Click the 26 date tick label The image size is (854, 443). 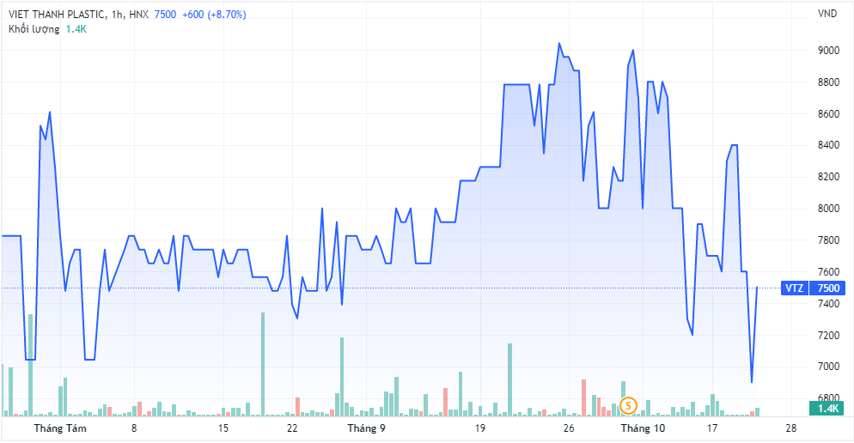569,428
